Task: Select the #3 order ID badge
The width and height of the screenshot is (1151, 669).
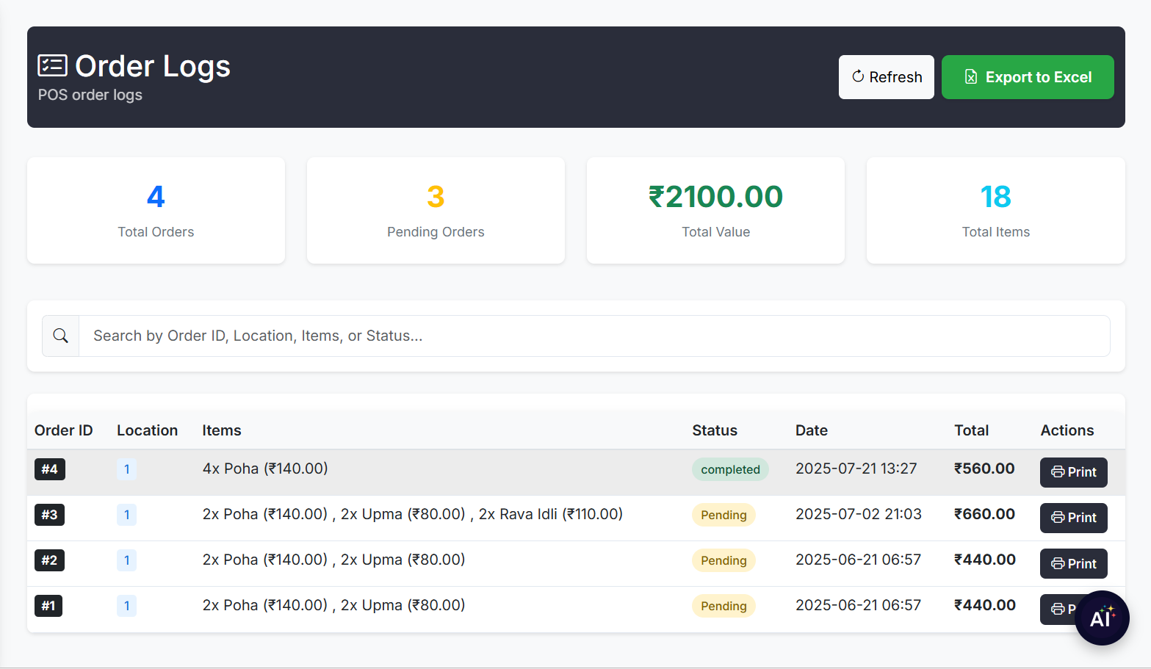Action: tap(49, 515)
